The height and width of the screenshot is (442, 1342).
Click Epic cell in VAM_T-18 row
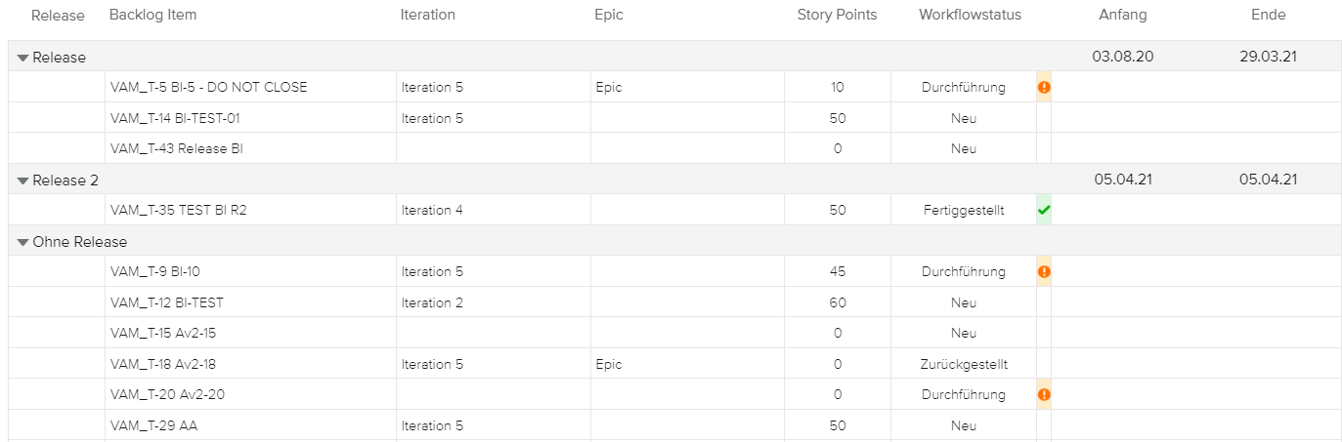pos(608,365)
